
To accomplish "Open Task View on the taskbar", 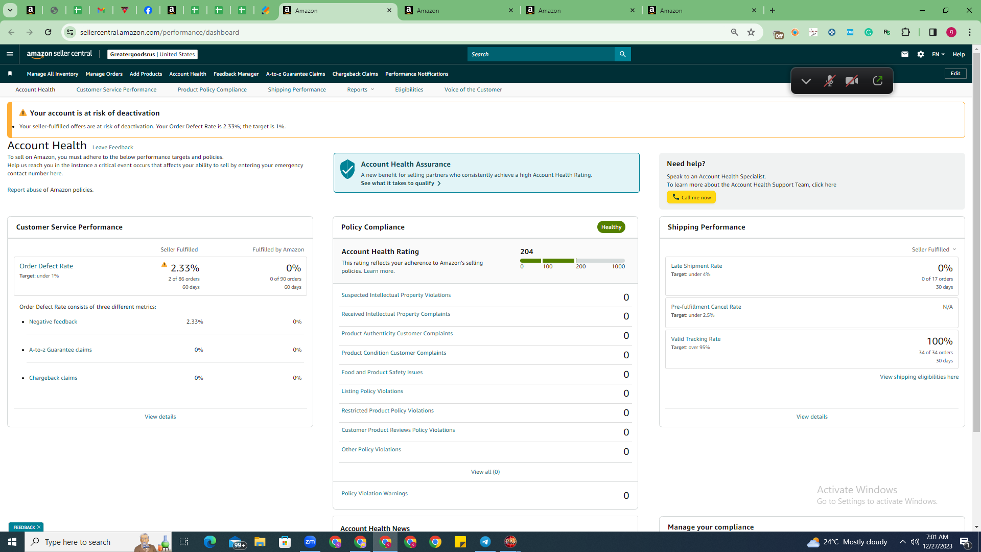I will click(x=184, y=542).
